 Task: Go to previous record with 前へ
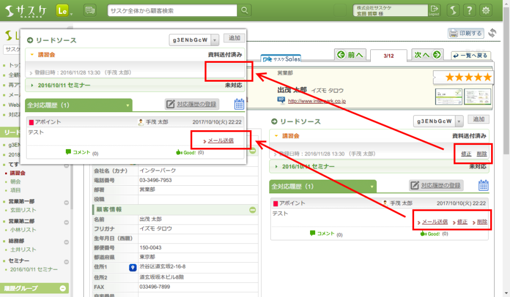point(350,55)
